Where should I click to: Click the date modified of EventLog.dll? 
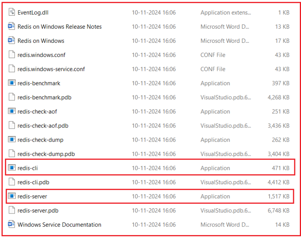(x=154, y=13)
